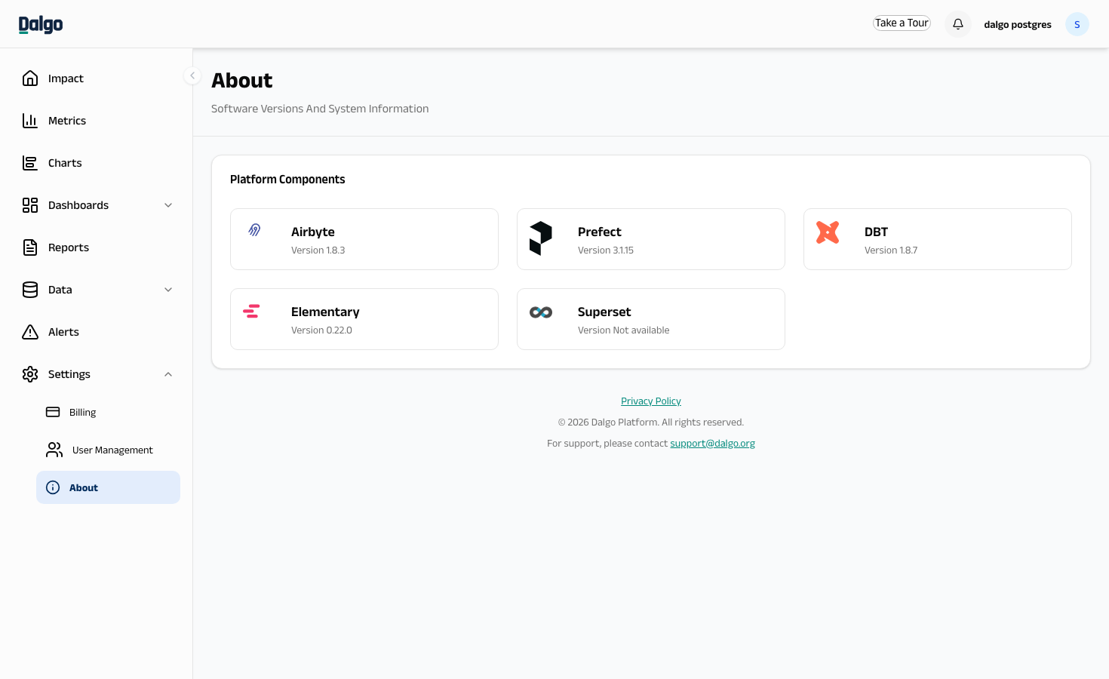Open the Metrics section
This screenshot has width=1109, height=679.
point(97,121)
